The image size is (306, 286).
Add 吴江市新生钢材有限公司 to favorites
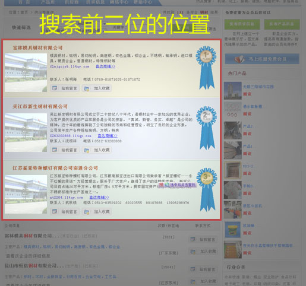(x=97, y=150)
